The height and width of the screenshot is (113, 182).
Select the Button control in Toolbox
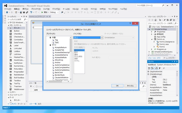point(16,31)
